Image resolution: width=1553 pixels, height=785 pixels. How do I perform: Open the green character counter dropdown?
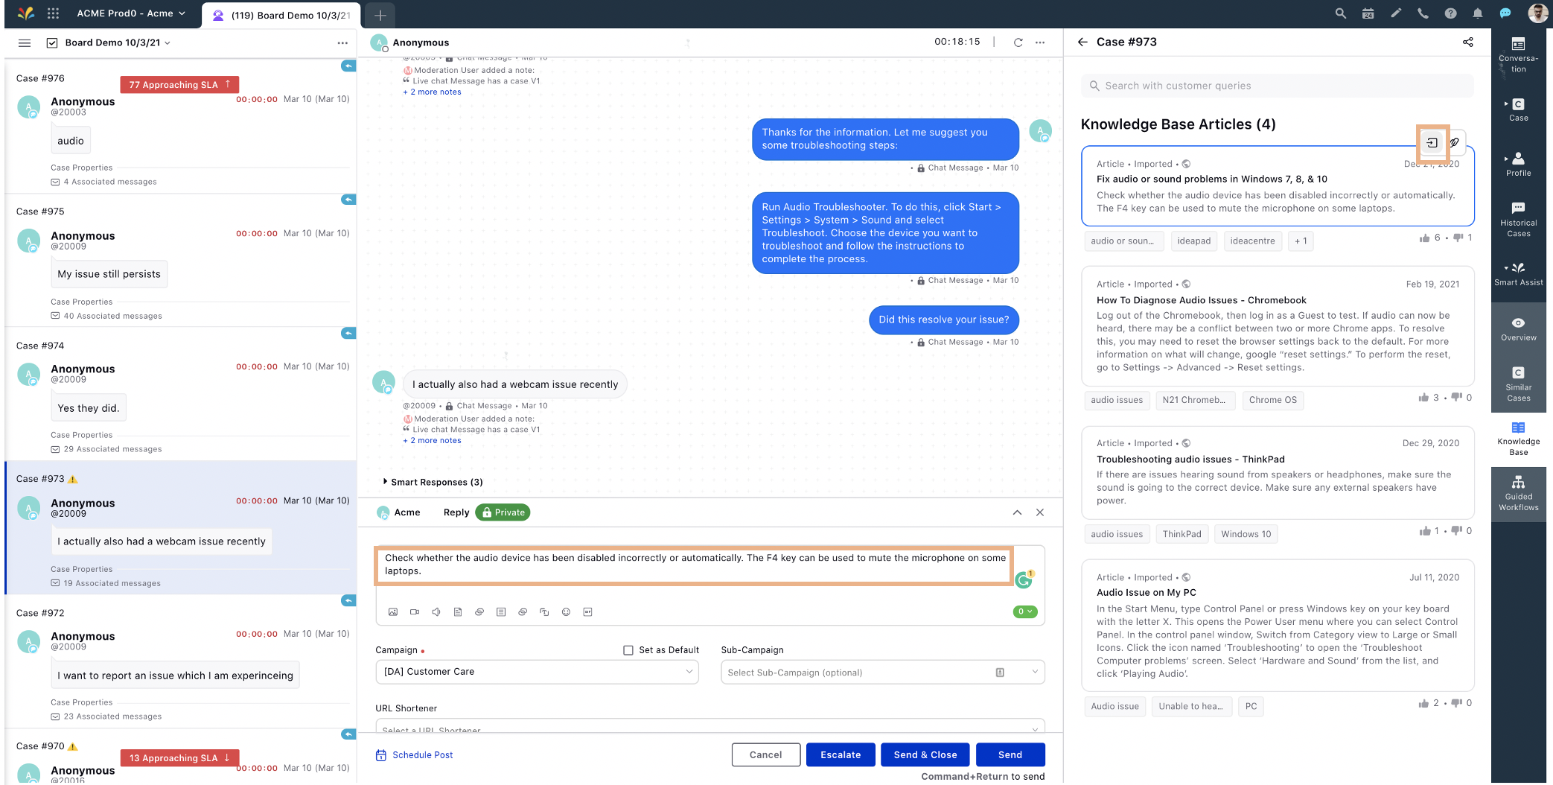(1025, 612)
